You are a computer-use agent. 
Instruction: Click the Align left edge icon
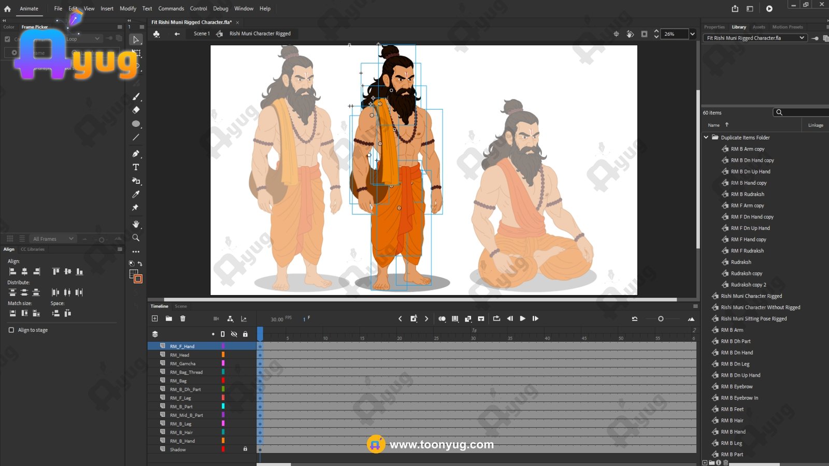point(12,271)
